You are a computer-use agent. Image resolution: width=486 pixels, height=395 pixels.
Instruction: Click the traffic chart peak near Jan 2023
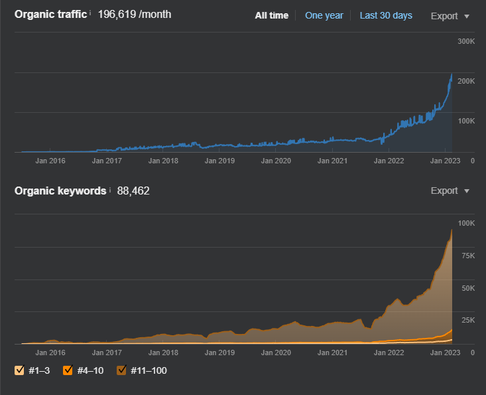click(452, 74)
